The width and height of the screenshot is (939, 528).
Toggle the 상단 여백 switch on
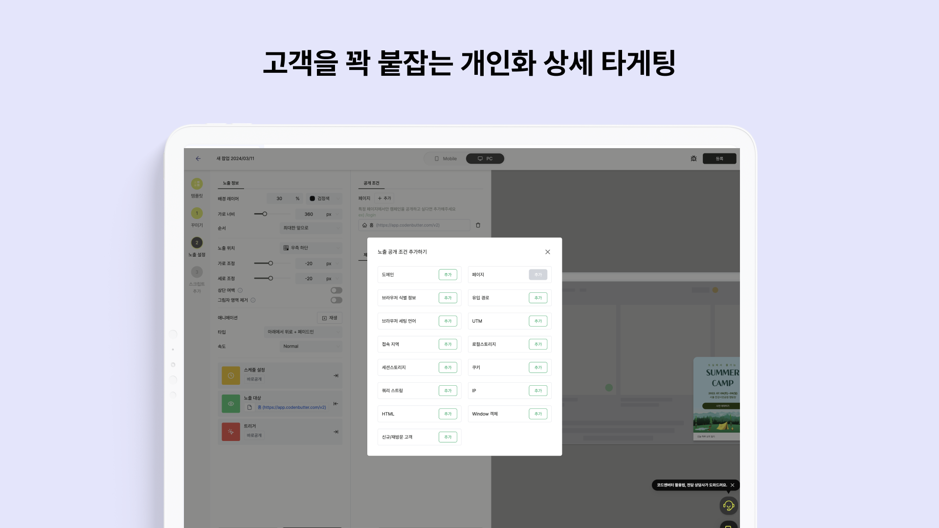click(x=336, y=290)
